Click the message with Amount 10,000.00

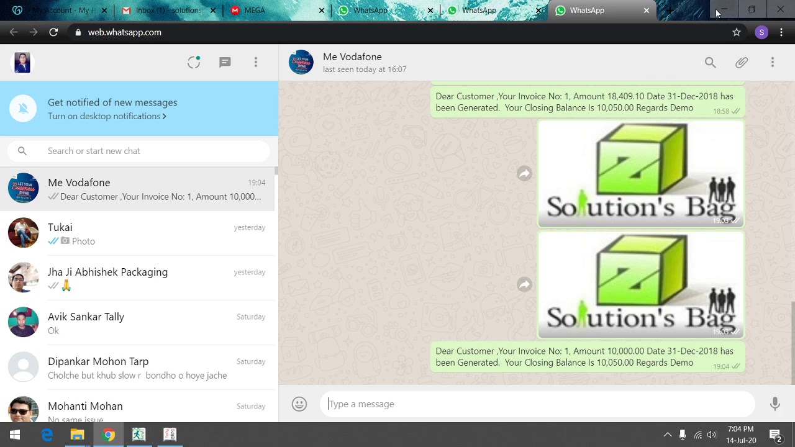click(x=588, y=357)
